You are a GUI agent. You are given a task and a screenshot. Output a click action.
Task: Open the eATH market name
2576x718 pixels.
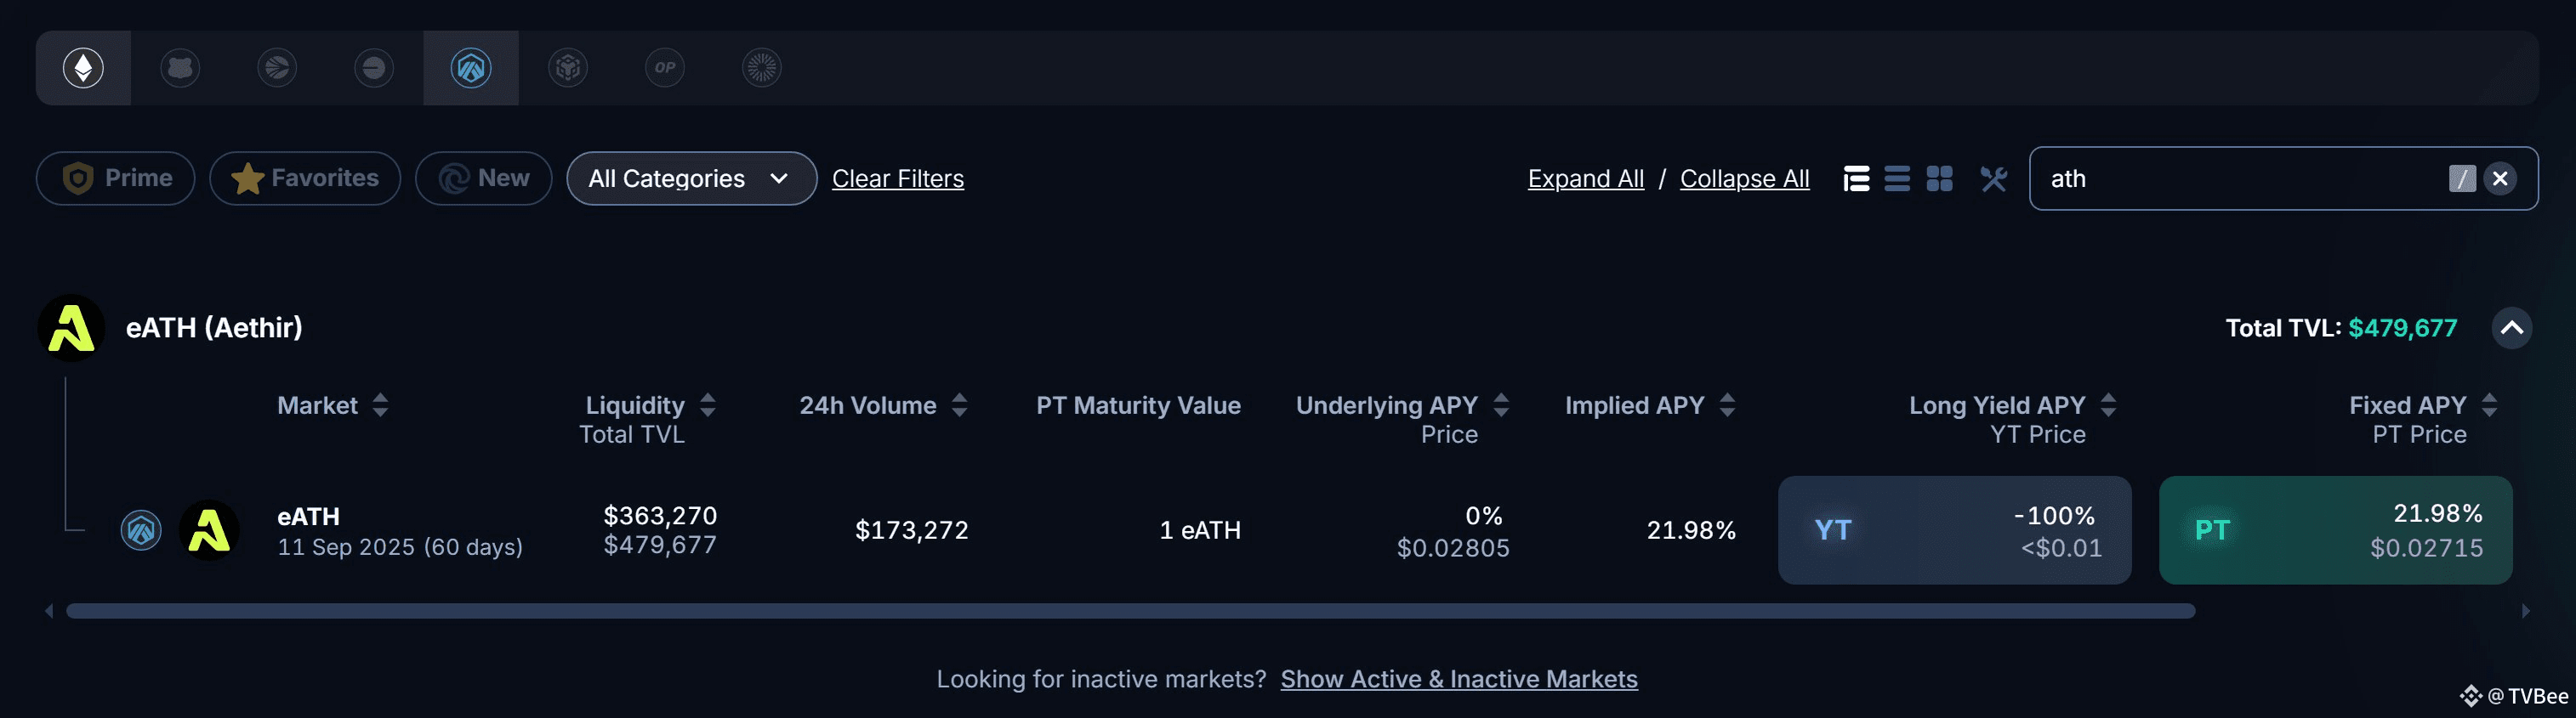(x=308, y=517)
